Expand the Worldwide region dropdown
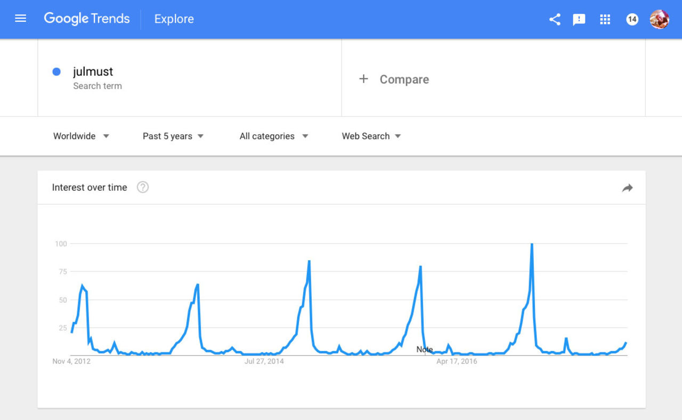Viewport: 682px width, 420px height. click(81, 136)
